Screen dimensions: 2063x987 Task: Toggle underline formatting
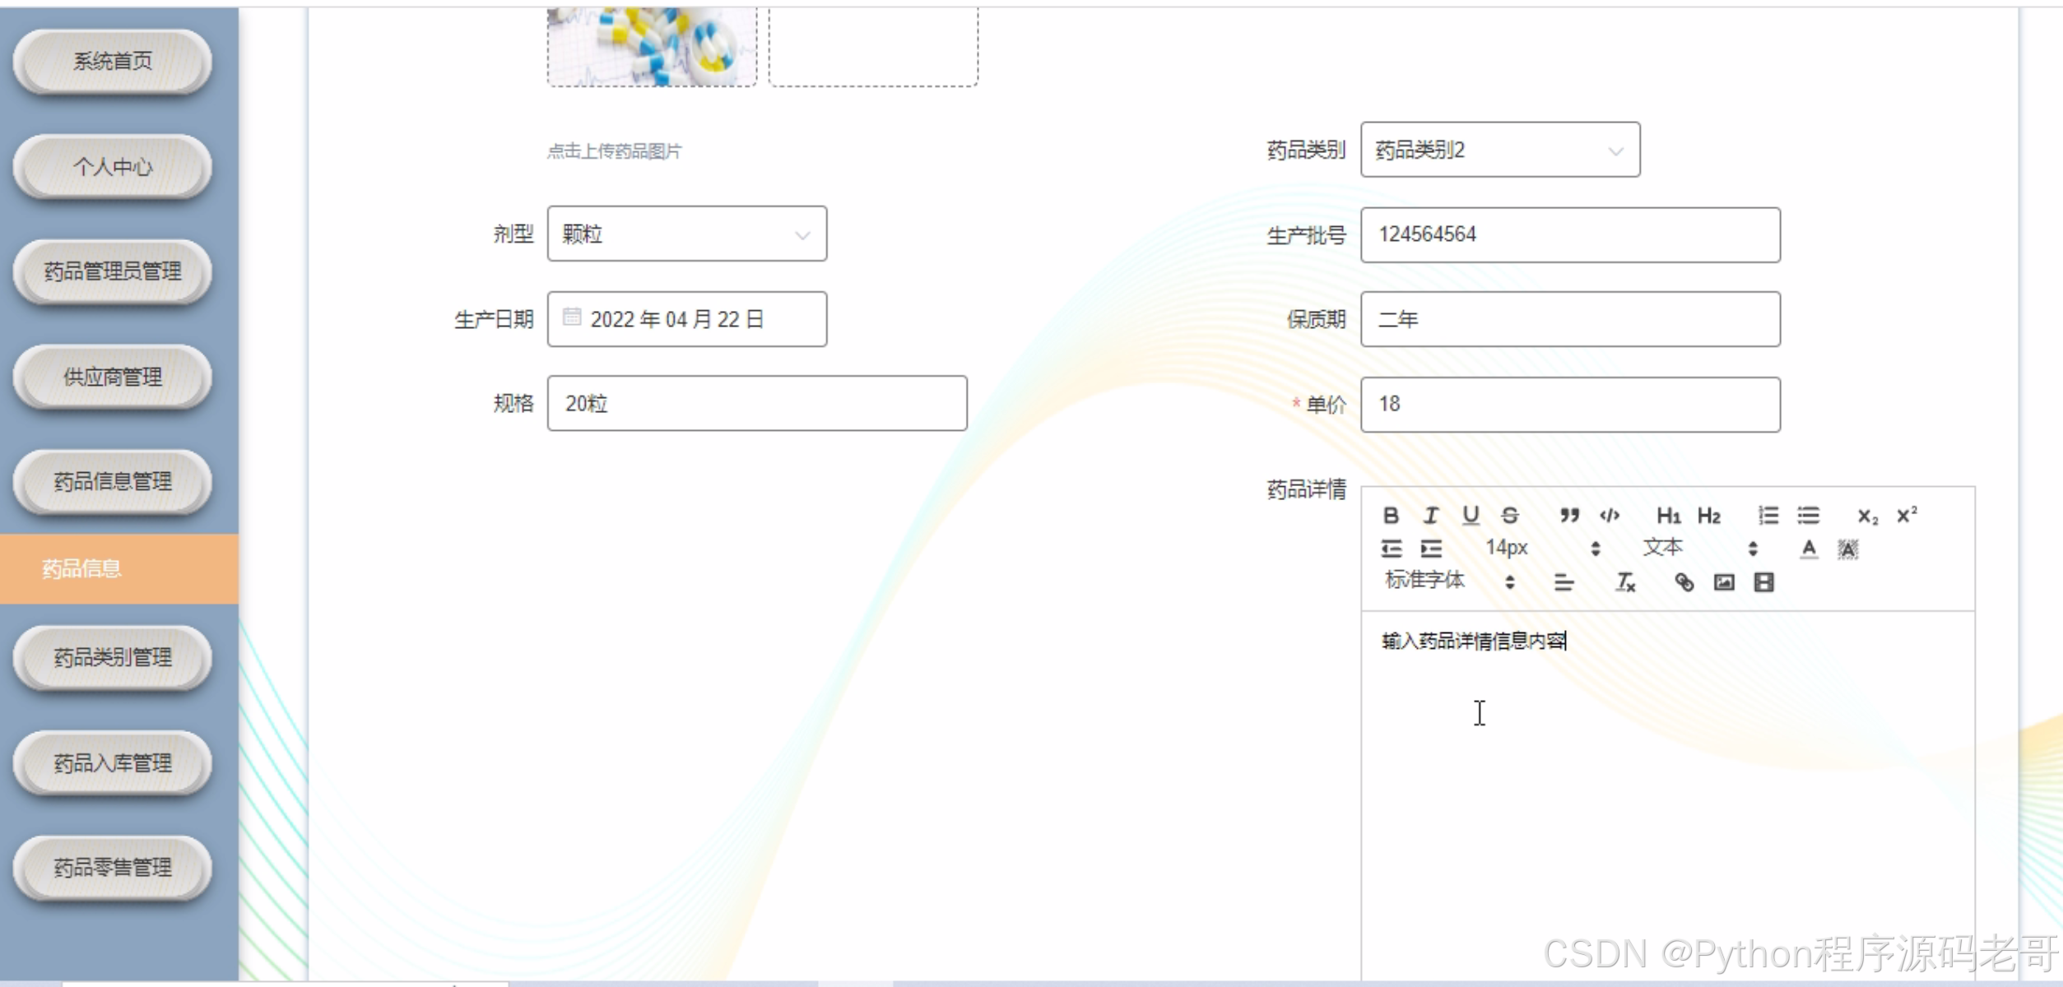(1471, 516)
